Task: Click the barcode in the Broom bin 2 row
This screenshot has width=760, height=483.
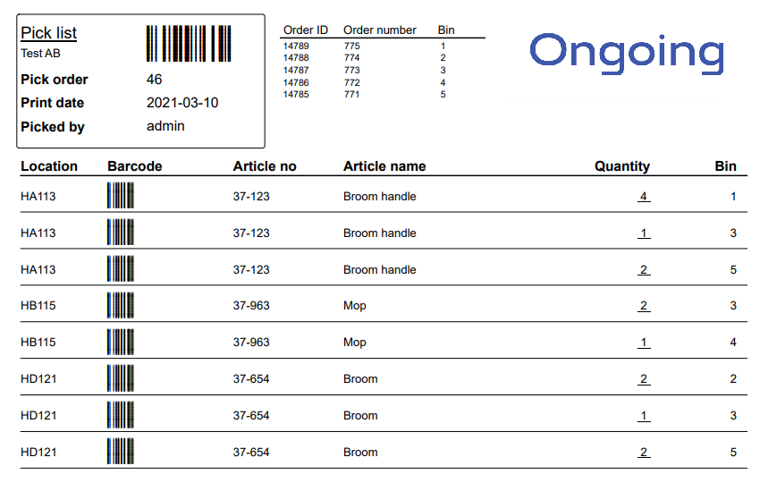Action: pos(120,378)
